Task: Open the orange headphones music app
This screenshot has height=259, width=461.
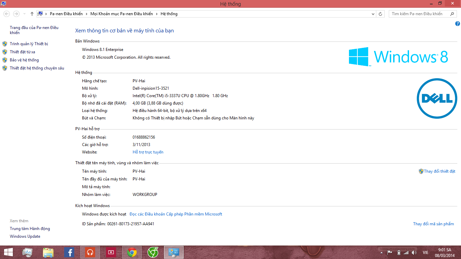Action: (x=90, y=252)
